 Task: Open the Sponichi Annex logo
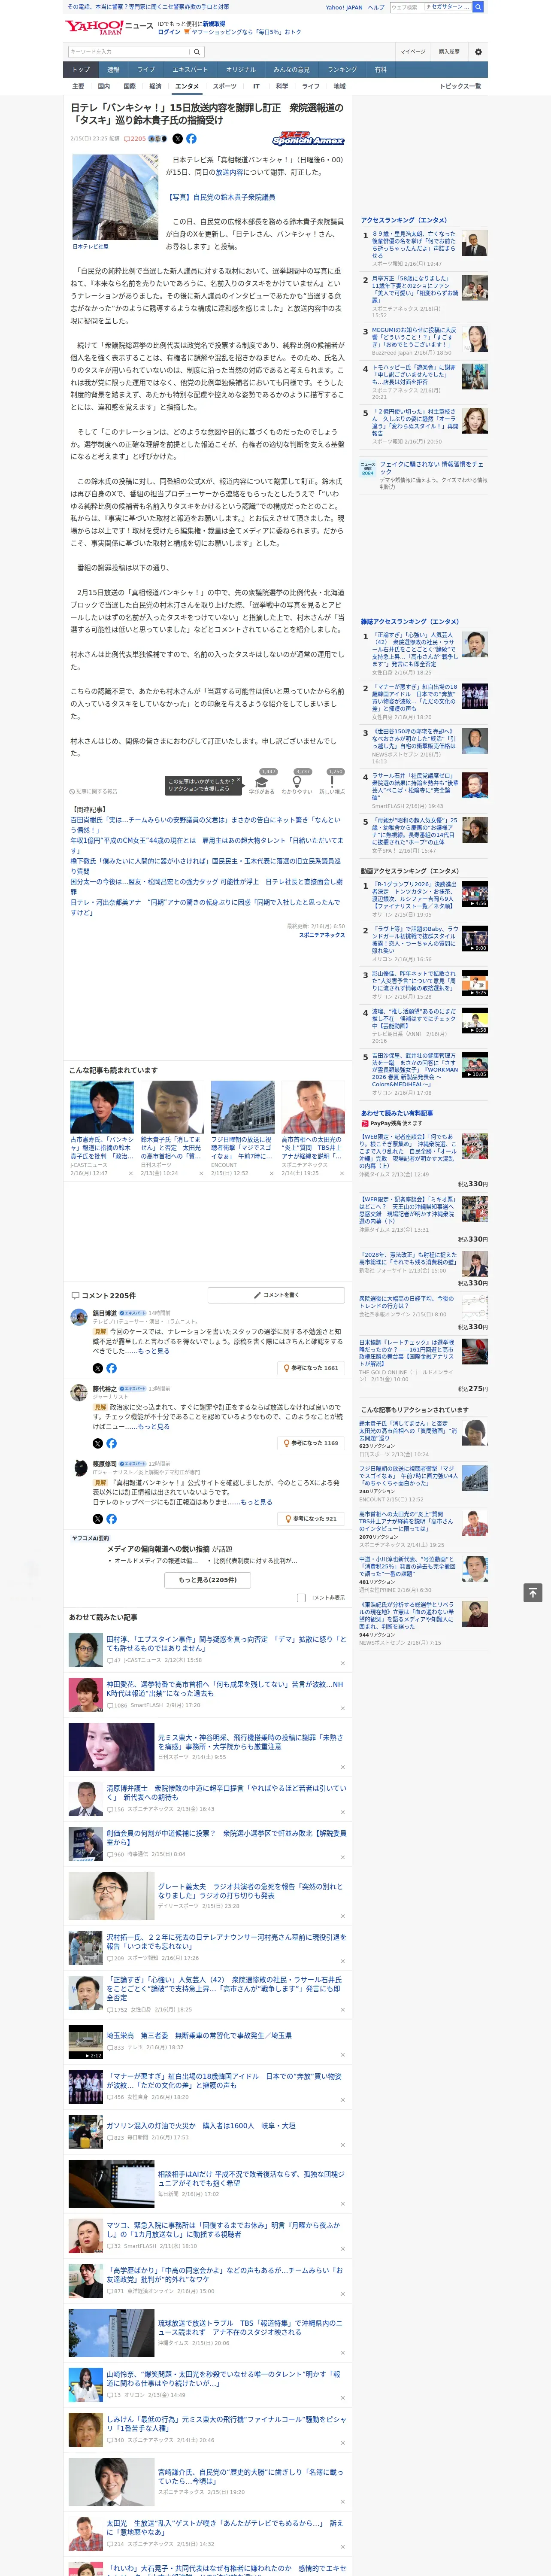pyautogui.click(x=308, y=139)
